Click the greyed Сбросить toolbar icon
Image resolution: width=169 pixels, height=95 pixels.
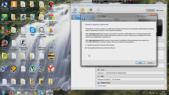point(98,10)
